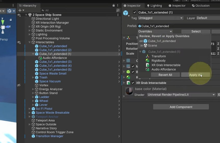Select the Directional Light object
Viewport: 220px width, 143px height.
[47, 19]
